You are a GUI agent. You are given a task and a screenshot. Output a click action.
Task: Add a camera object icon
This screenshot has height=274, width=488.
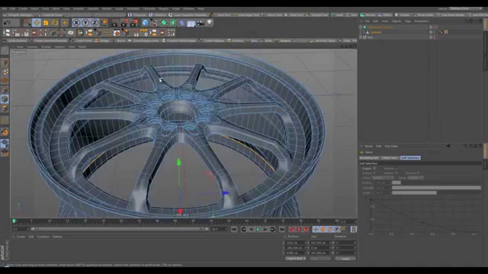(x=201, y=23)
